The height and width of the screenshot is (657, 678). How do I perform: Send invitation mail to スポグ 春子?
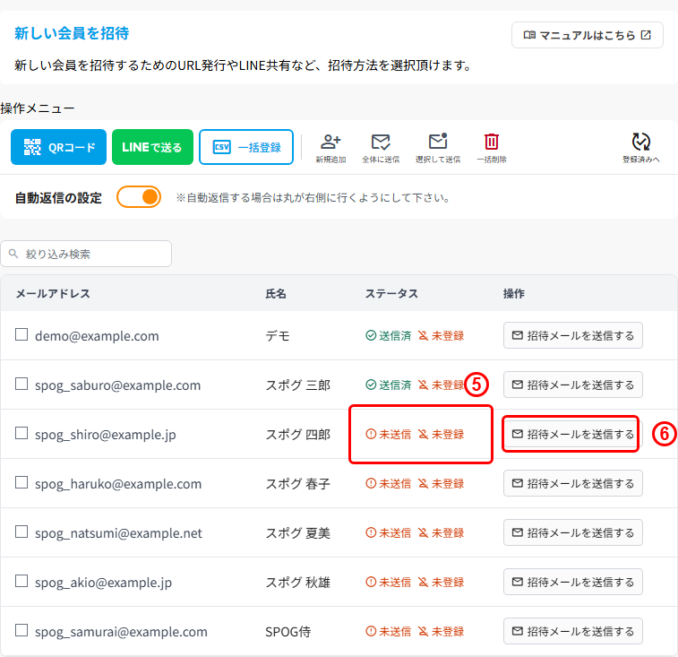coord(573,483)
